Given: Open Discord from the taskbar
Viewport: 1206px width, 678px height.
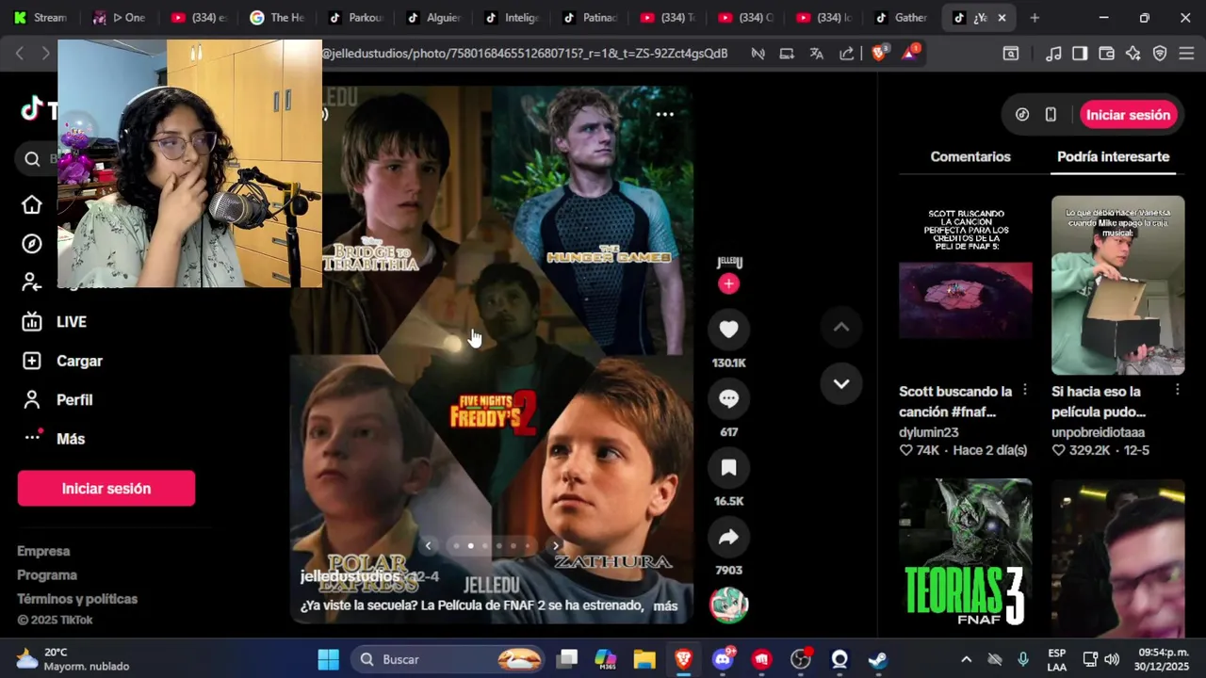Looking at the screenshot, I should point(723,659).
